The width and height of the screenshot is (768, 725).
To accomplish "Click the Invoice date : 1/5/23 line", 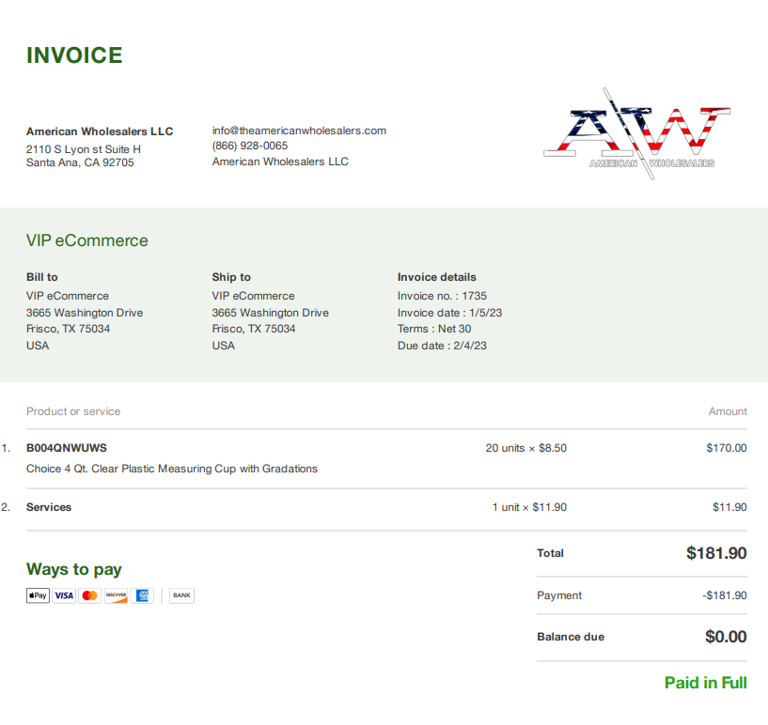I will point(449,313).
